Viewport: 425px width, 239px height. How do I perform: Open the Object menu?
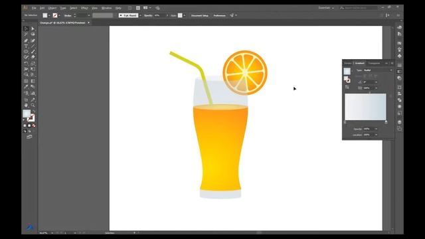(52, 8)
